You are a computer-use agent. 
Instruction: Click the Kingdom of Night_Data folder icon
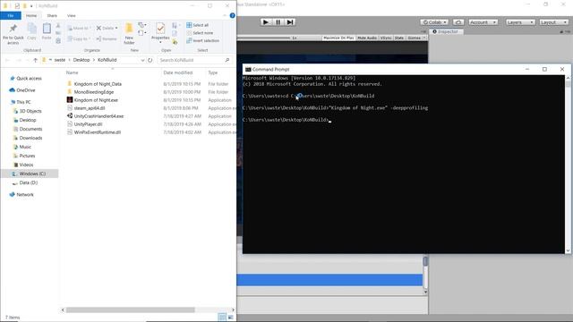coord(70,83)
